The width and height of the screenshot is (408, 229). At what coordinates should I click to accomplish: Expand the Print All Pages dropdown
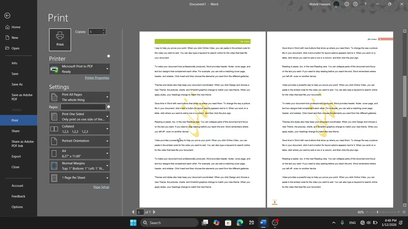click(79, 97)
